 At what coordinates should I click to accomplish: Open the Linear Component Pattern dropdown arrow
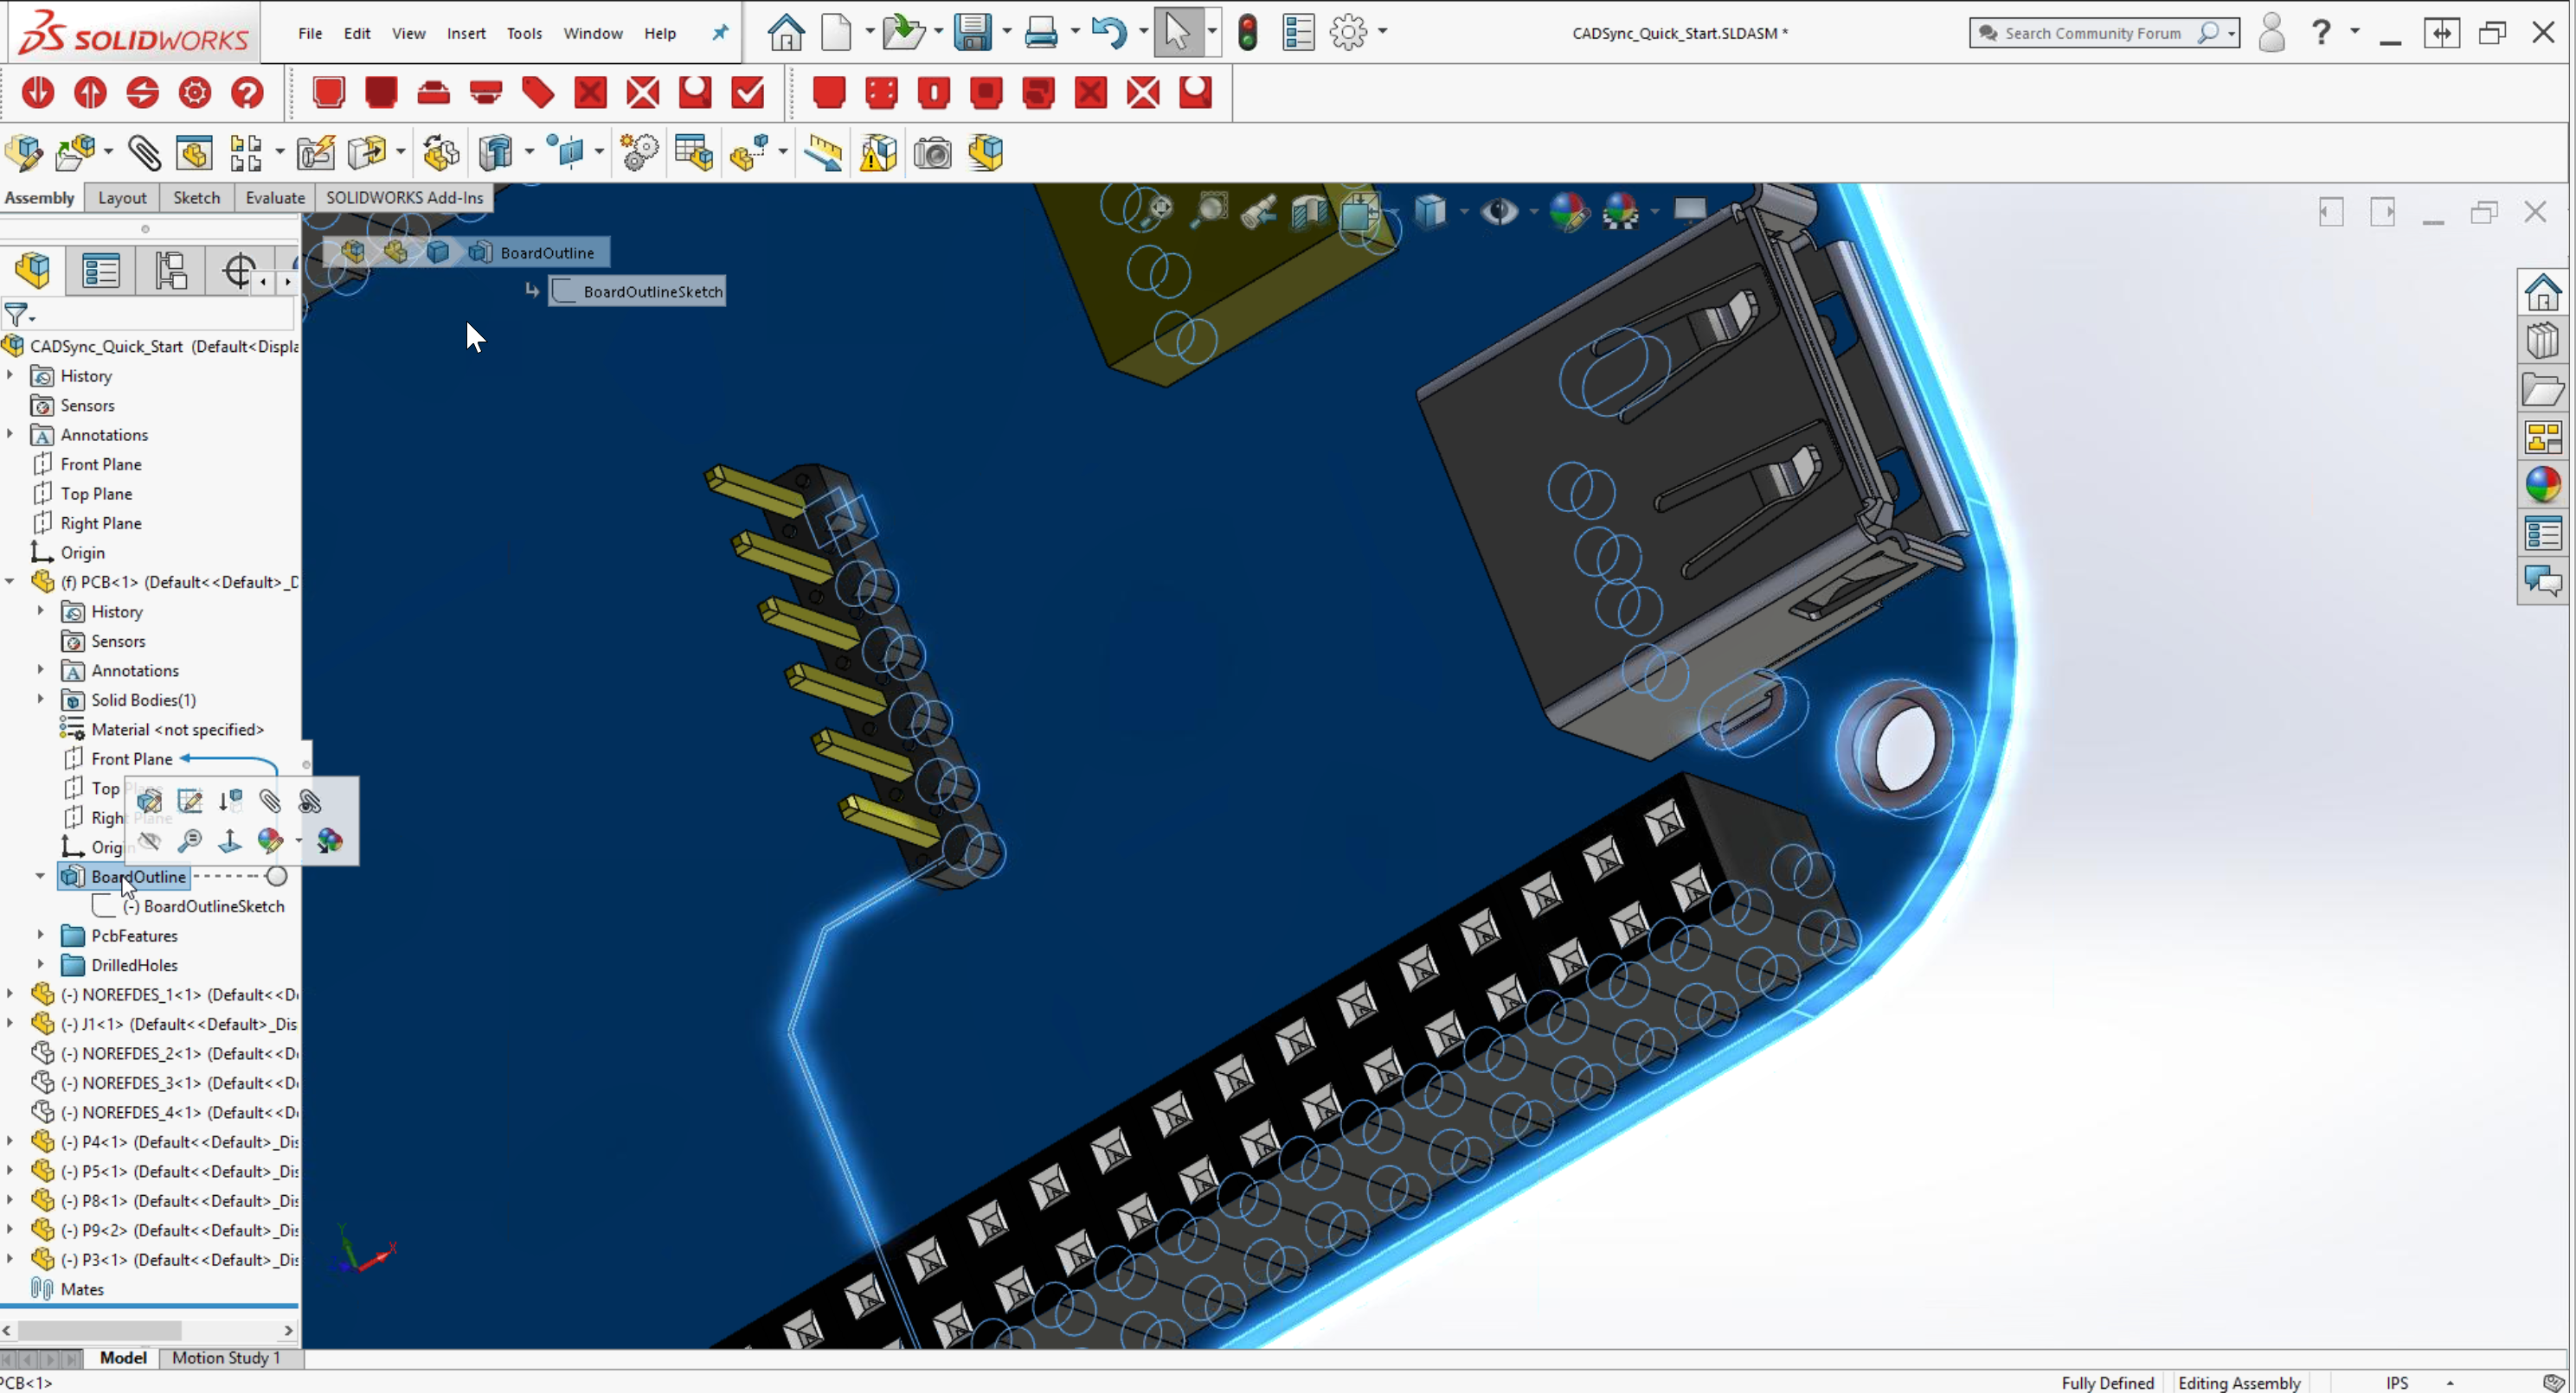point(280,154)
